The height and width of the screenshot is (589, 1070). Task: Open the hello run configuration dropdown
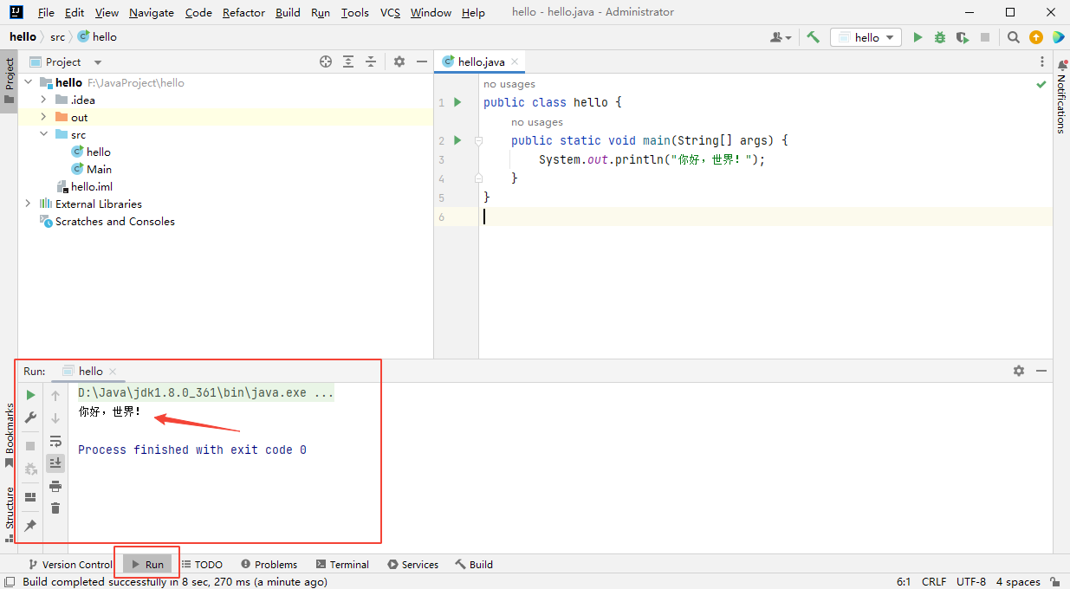pyautogui.click(x=866, y=37)
